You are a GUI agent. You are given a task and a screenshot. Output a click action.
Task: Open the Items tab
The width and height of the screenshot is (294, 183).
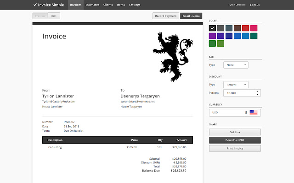tap(121, 5)
